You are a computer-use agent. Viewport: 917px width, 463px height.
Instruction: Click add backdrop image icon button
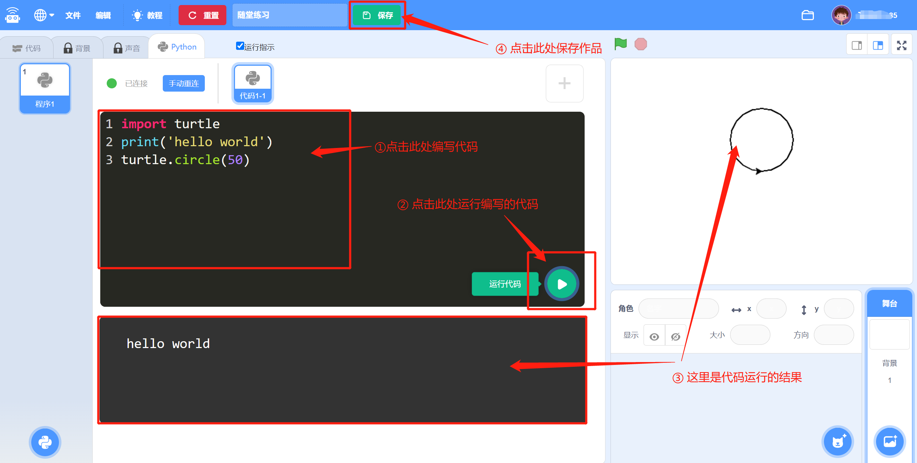pyautogui.click(x=890, y=441)
